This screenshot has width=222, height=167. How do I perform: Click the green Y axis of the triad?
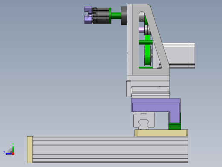tap(13, 149)
